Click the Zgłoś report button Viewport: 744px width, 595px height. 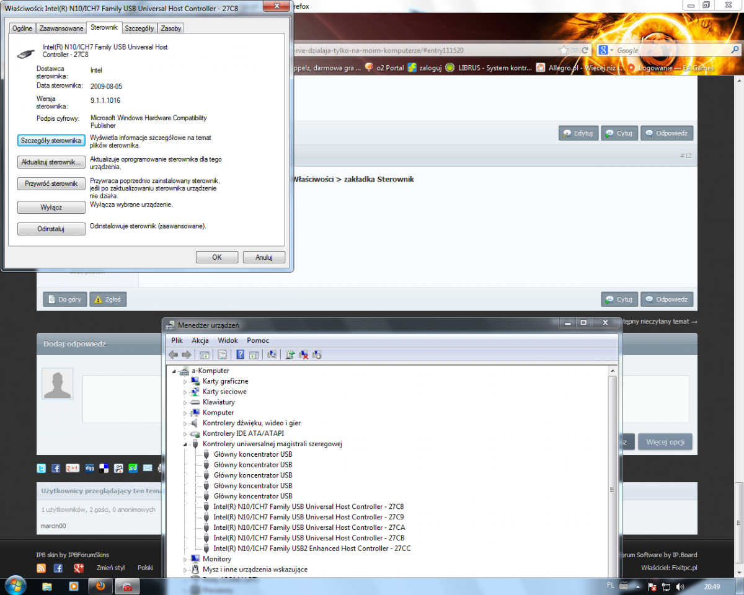click(108, 299)
